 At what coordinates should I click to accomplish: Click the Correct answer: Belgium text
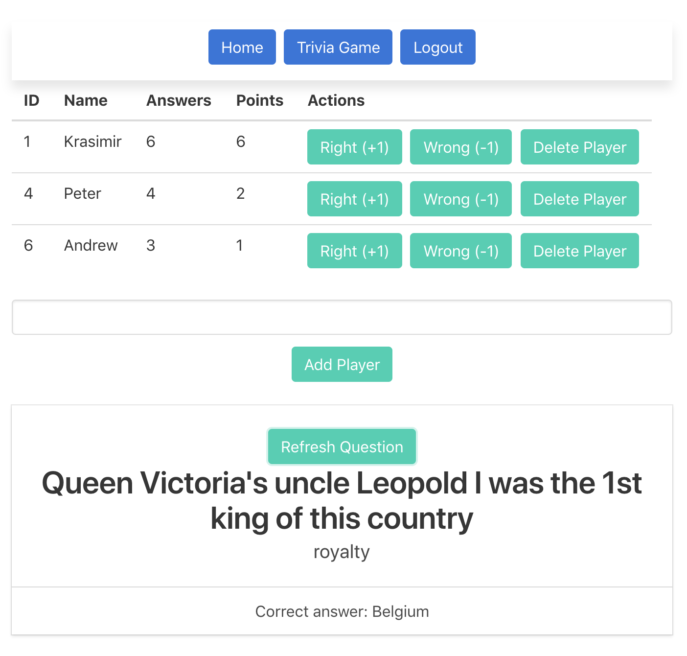pos(342,611)
